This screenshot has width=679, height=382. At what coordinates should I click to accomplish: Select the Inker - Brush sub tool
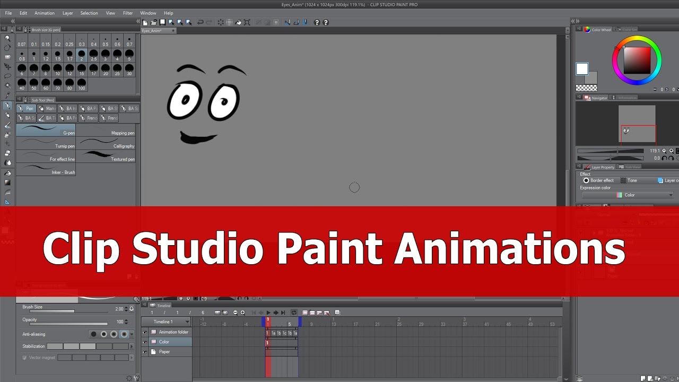pyautogui.click(x=46, y=169)
